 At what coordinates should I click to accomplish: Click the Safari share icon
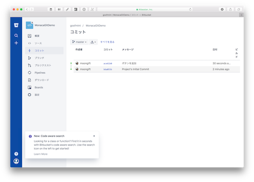[230, 9]
